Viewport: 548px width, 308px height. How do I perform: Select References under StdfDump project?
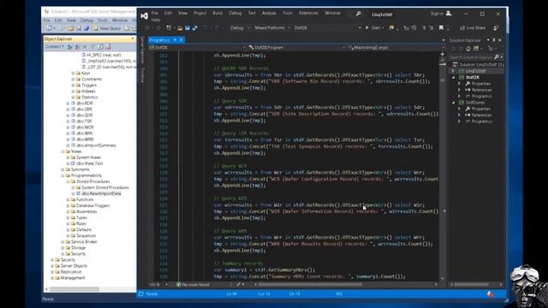[x=481, y=115]
